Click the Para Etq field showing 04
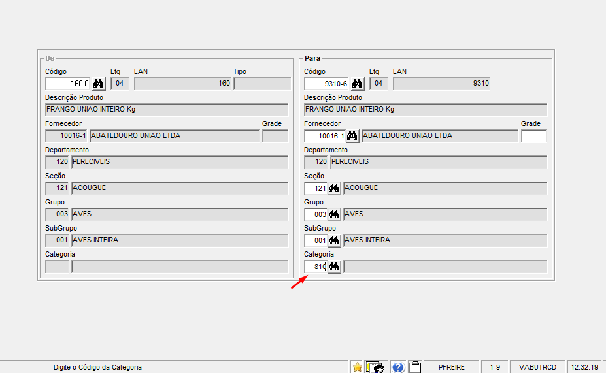This screenshot has width=606, height=373. click(379, 84)
